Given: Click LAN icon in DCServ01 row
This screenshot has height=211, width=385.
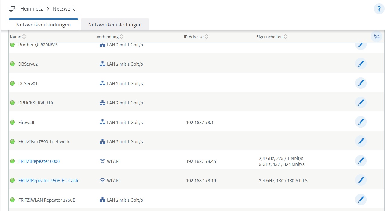Looking at the screenshot, I should tap(103, 83).
